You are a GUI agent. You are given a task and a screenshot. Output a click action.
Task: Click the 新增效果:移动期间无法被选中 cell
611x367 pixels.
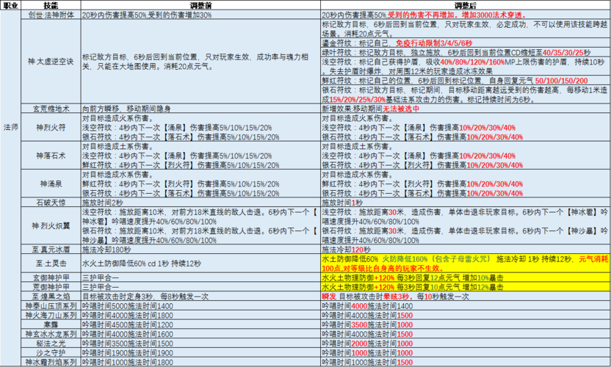tap(466, 109)
